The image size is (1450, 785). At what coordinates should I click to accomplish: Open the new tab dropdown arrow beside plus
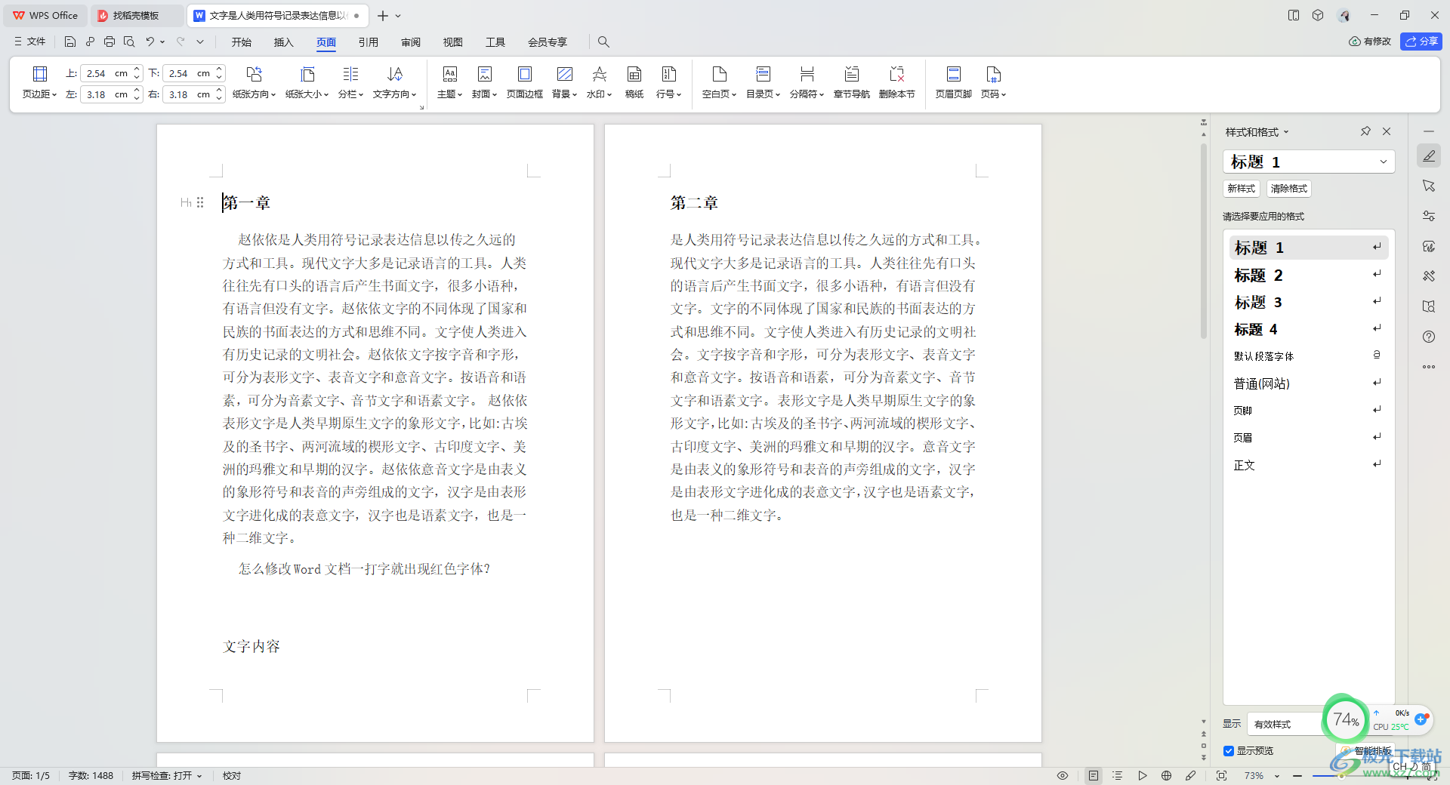pos(398,16)
